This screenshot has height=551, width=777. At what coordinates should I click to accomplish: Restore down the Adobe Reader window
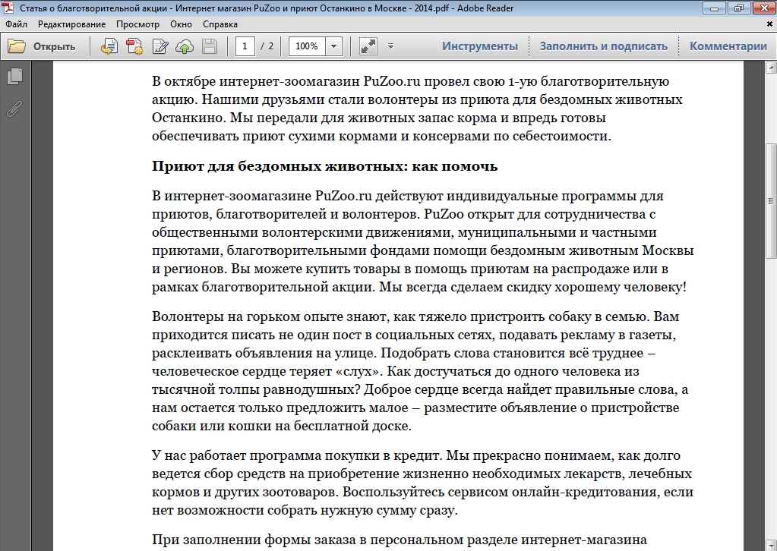(x=739, y=8)
